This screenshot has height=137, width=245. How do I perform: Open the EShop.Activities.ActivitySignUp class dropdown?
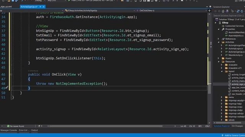tap(100, 11)
